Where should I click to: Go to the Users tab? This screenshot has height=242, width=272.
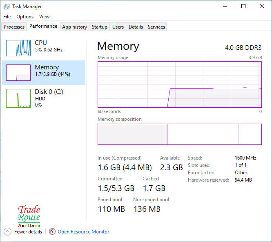(x=118, y=27)
